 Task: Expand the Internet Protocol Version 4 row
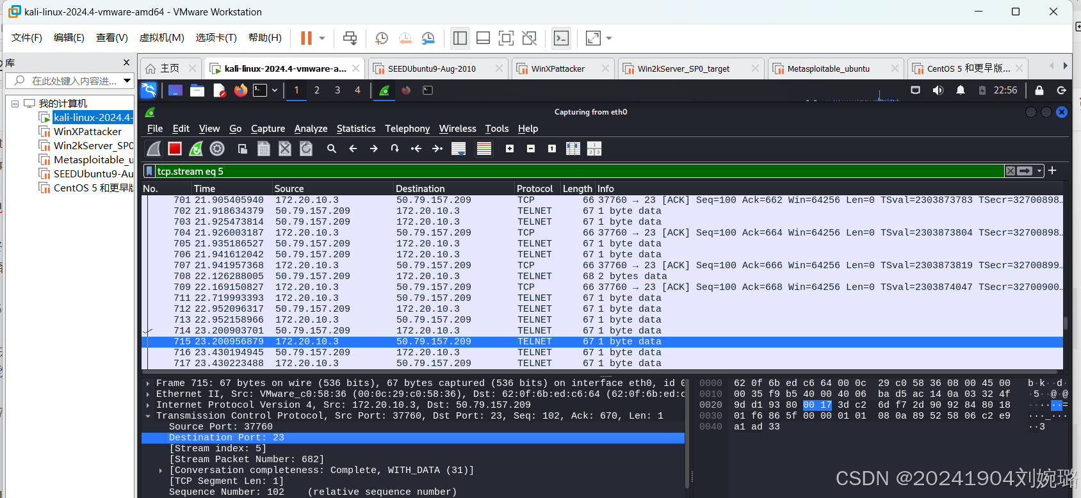tap(148, 405)
